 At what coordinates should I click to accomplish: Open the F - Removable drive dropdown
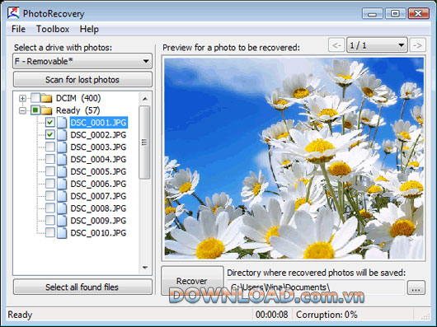pyautogui.click(x=82, y=61)
